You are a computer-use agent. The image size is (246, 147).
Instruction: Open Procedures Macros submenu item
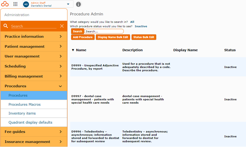[34, 104]
